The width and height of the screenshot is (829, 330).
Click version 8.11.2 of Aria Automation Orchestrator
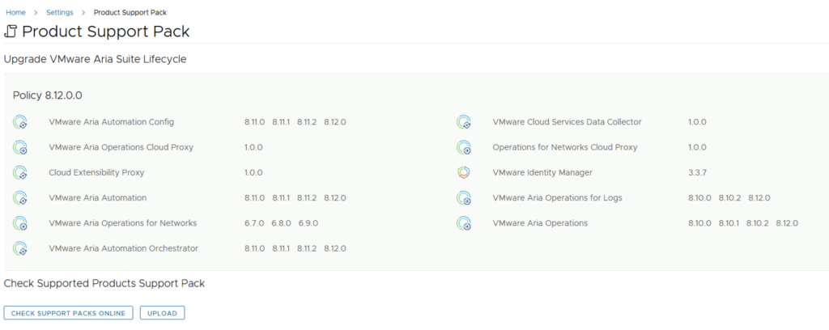[x=307, y=248]
